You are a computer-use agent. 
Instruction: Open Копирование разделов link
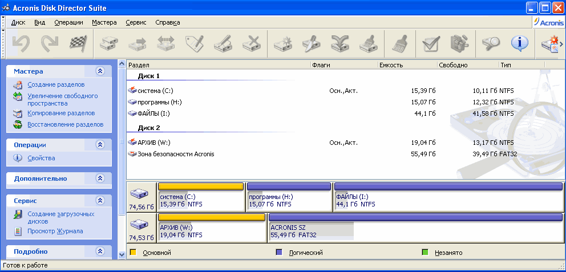pyautogui.click(x=61, y=113)
